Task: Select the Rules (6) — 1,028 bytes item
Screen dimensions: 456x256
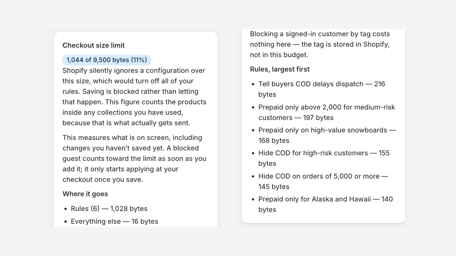Action: point(109,209)
